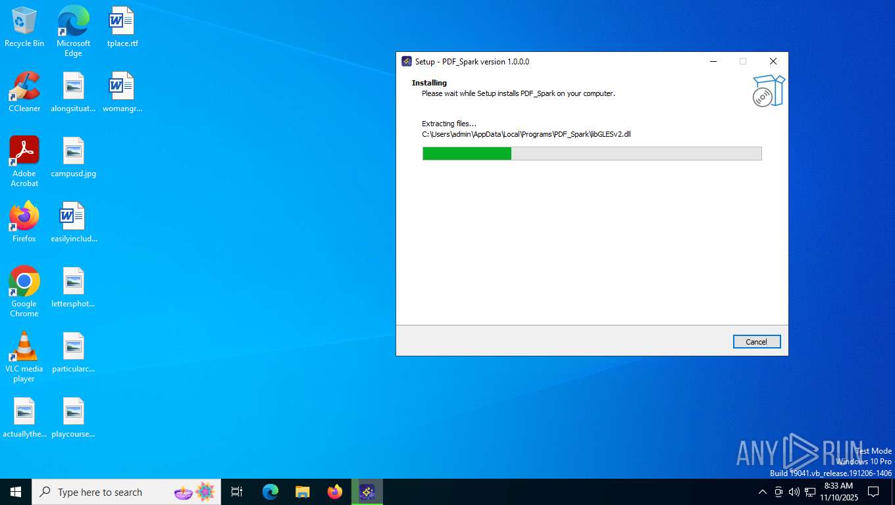
Task: Click the installation progress bar
Action: tap(592, 153)
